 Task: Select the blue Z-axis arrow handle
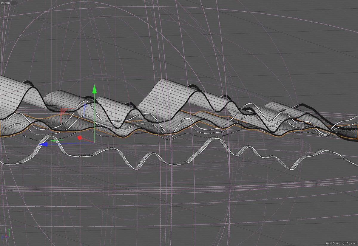pos(44,144)
